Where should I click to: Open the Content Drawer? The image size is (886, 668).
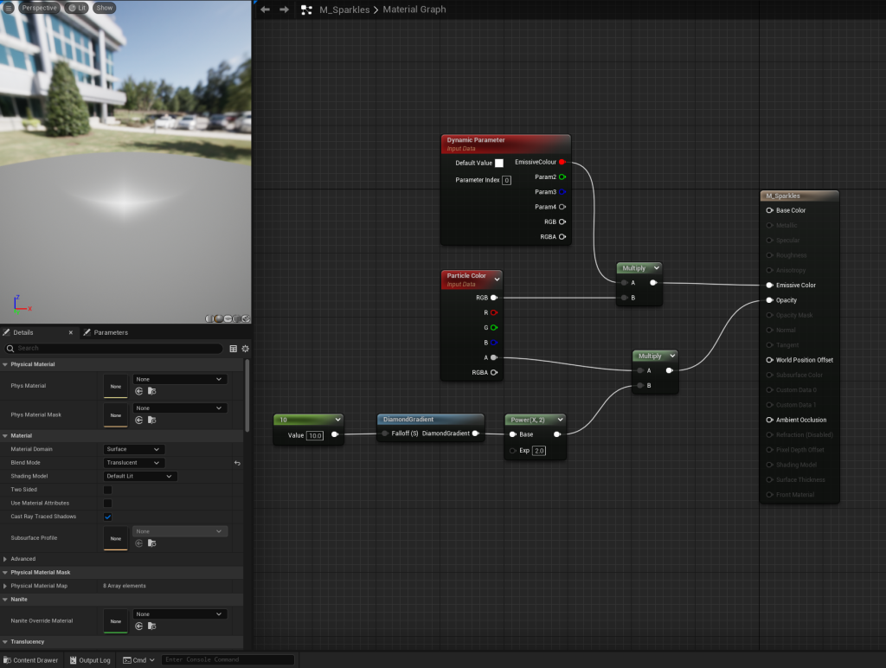(31, 660)
